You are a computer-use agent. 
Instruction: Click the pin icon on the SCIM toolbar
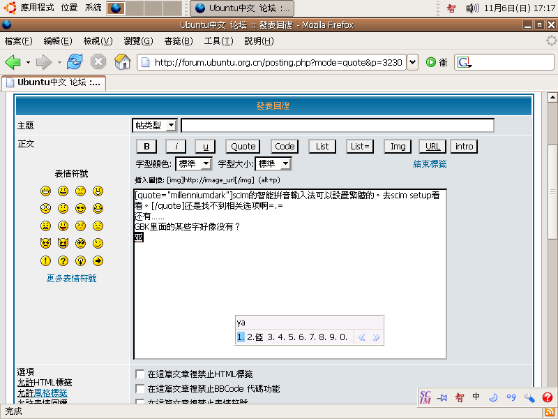click(442, 397)
